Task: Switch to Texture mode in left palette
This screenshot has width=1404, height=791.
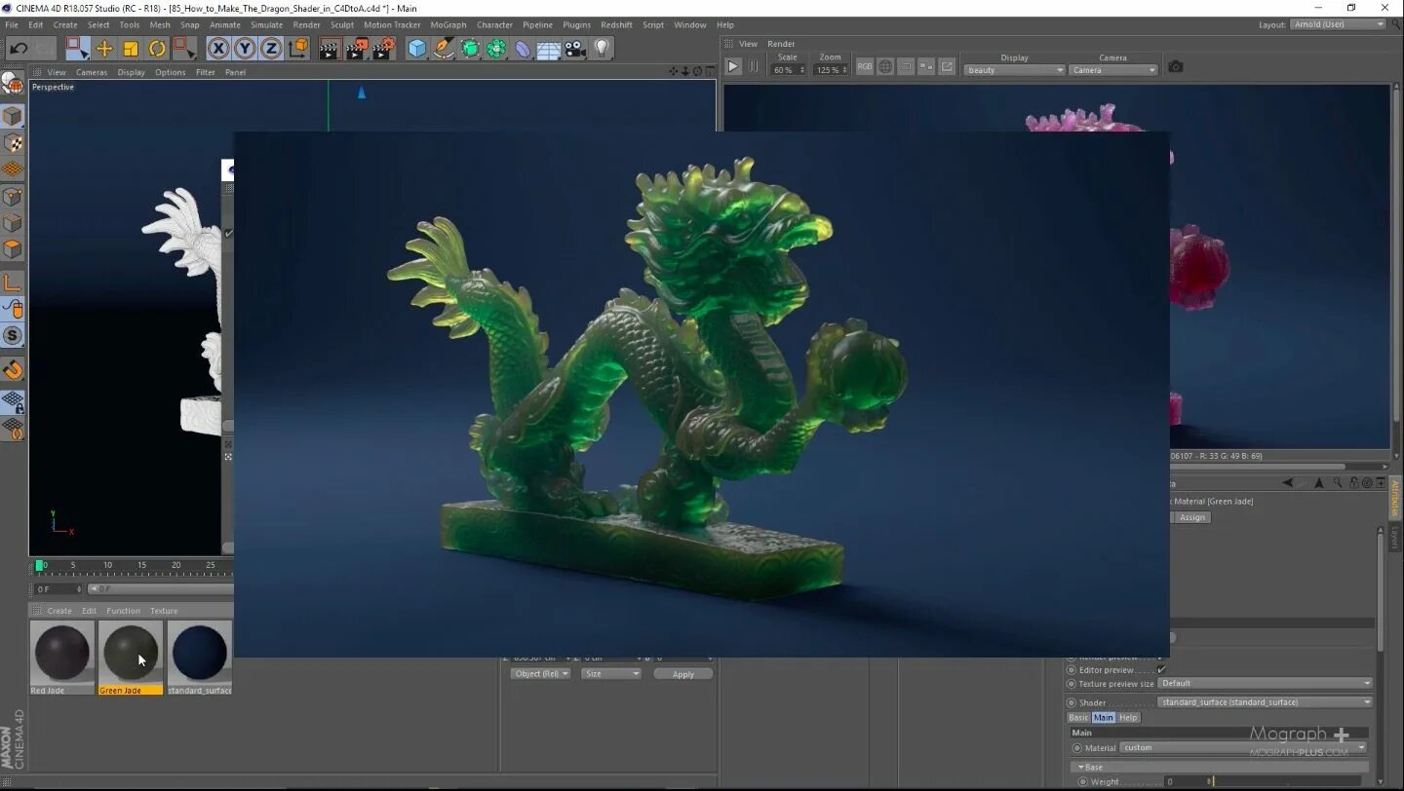Action: [13, 143]
